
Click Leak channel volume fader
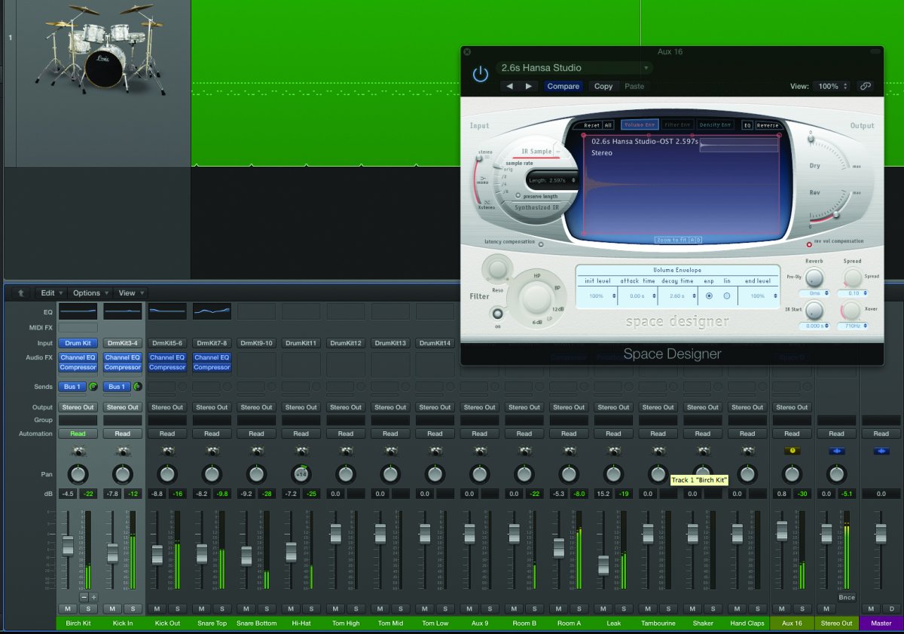[x=603, y=565]
